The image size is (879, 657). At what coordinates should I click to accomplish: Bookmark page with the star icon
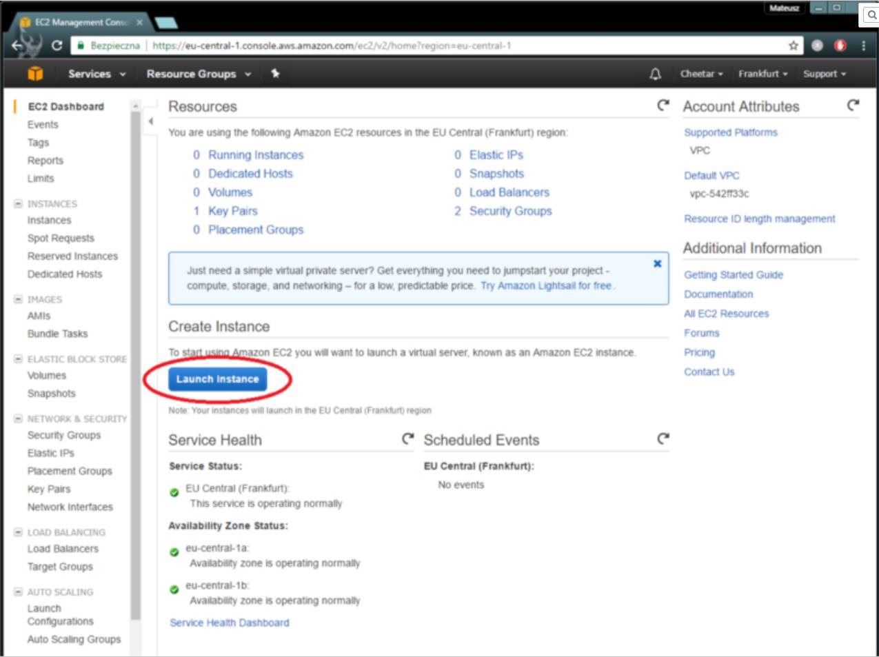(794, 46)
